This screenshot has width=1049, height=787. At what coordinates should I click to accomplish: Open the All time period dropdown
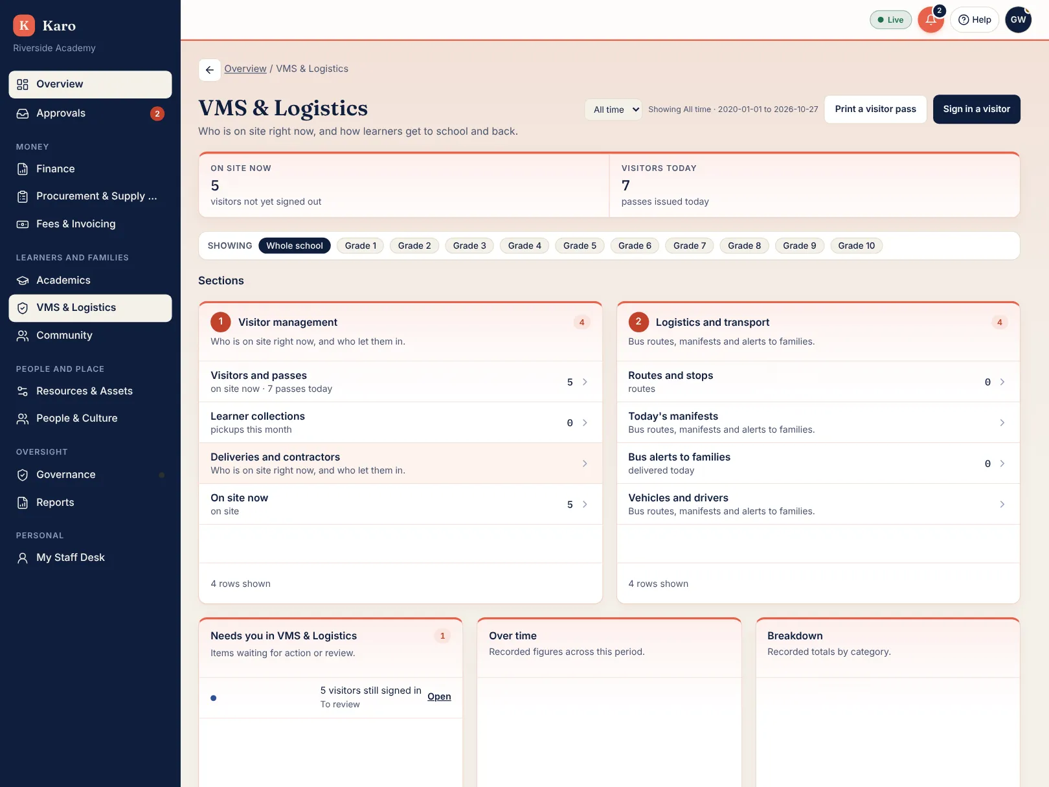(x=614, y=109)
